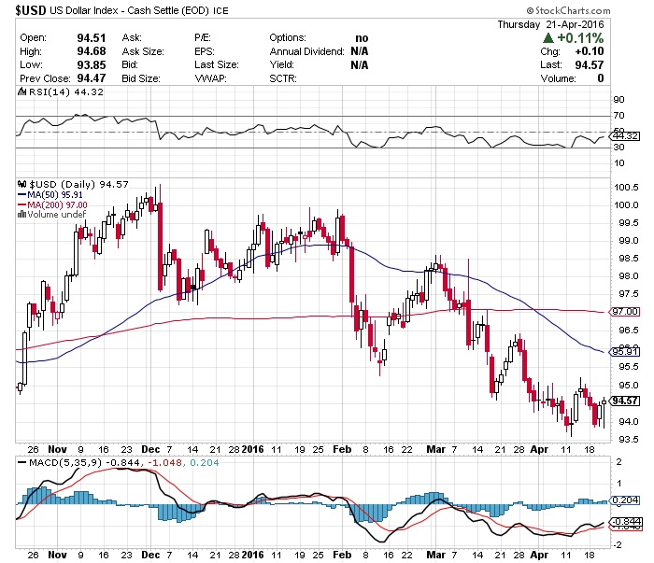Click 'Mar' on the price chart date axis
Viewport: 654px width, 563px height.
(435, 450)
